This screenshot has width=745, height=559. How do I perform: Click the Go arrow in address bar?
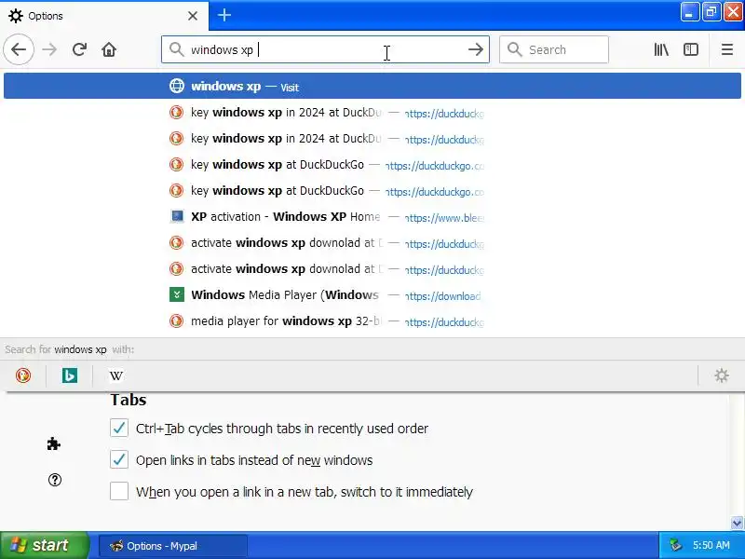(476, 49)
